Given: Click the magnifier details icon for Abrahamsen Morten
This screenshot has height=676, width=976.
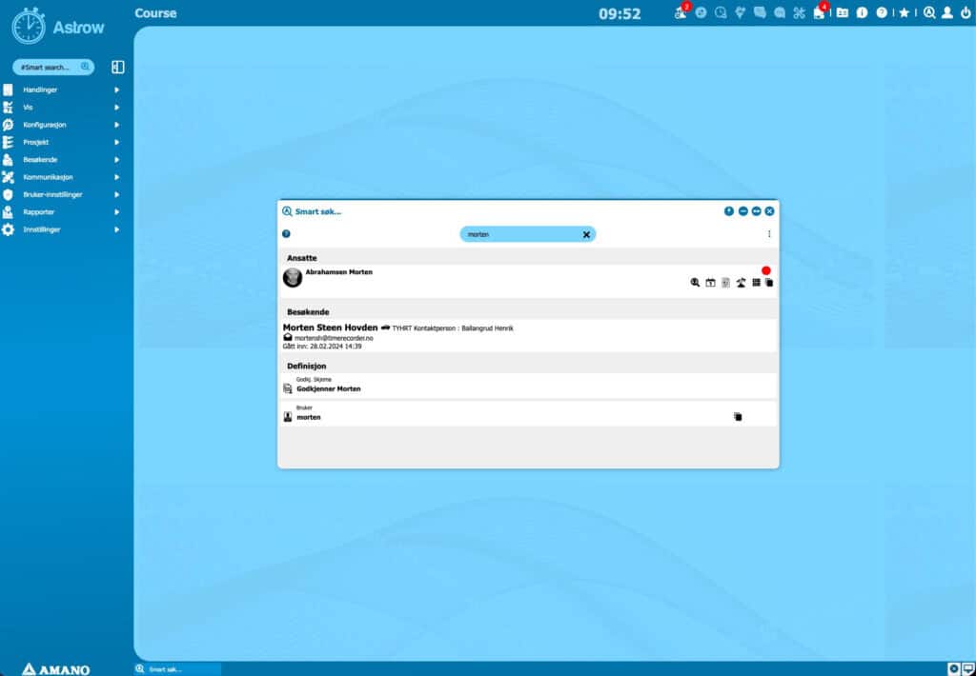Looking at the screenshot, I should tap(695, 283).
